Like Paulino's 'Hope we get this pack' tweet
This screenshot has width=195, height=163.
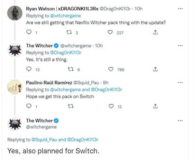tap(111, 106)
